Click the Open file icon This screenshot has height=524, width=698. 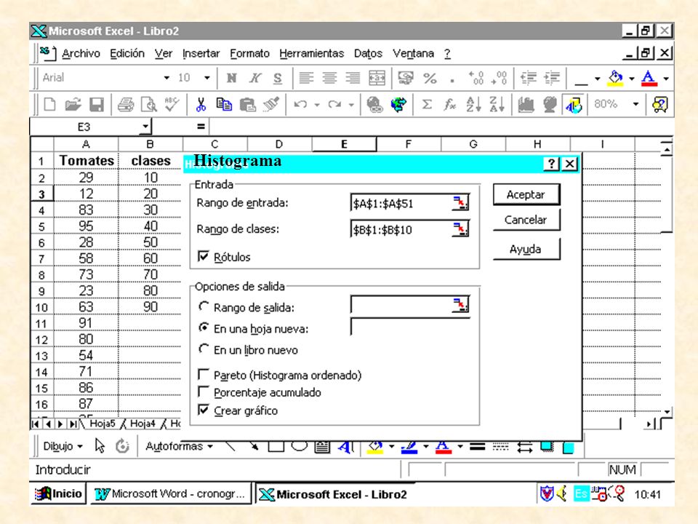pos(73,105)
